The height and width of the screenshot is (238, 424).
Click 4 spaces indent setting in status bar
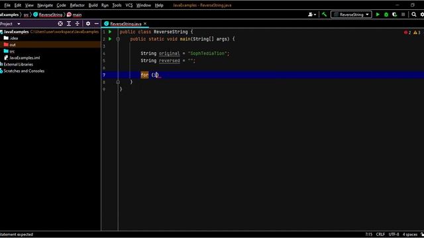(410, 234)
